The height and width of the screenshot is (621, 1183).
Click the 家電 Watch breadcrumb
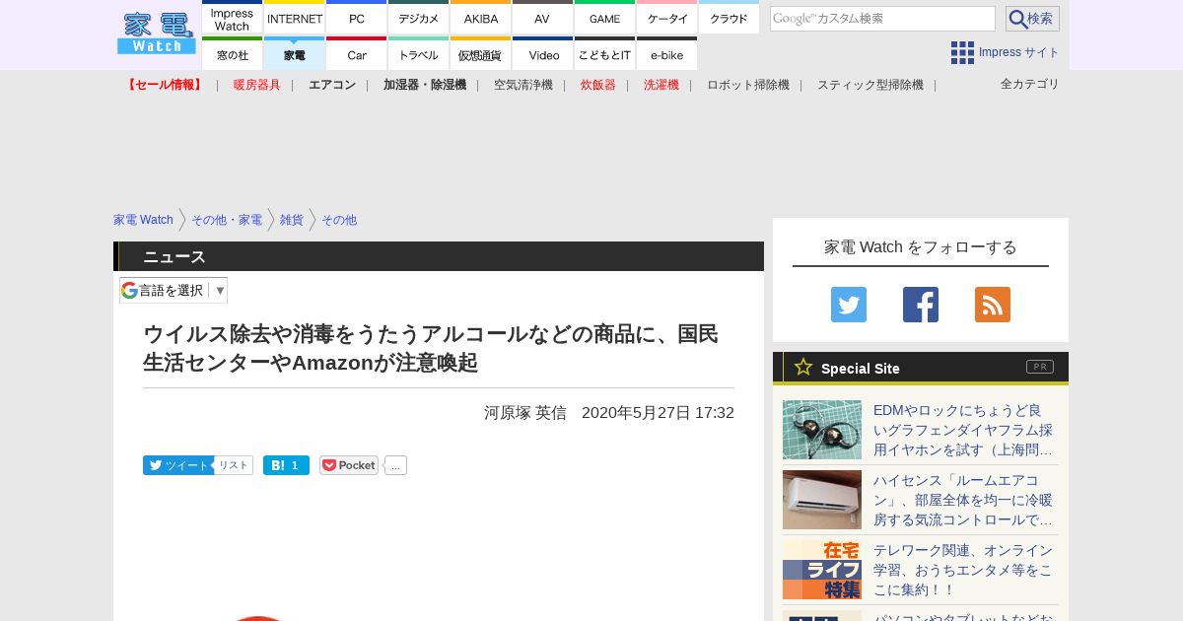(143, 220)
